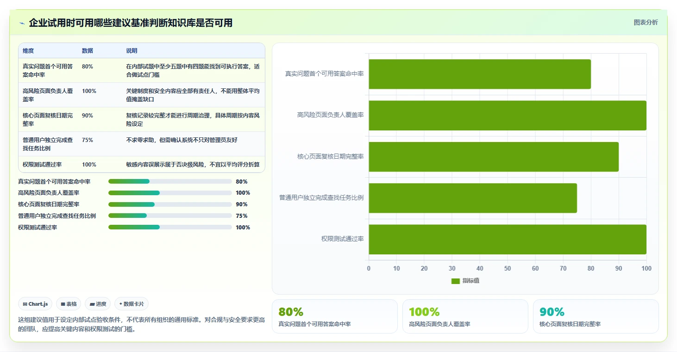Click description starting 关键制度和安全内容
The width and height of the screenshot is (677, 352).
coord(193,95)
